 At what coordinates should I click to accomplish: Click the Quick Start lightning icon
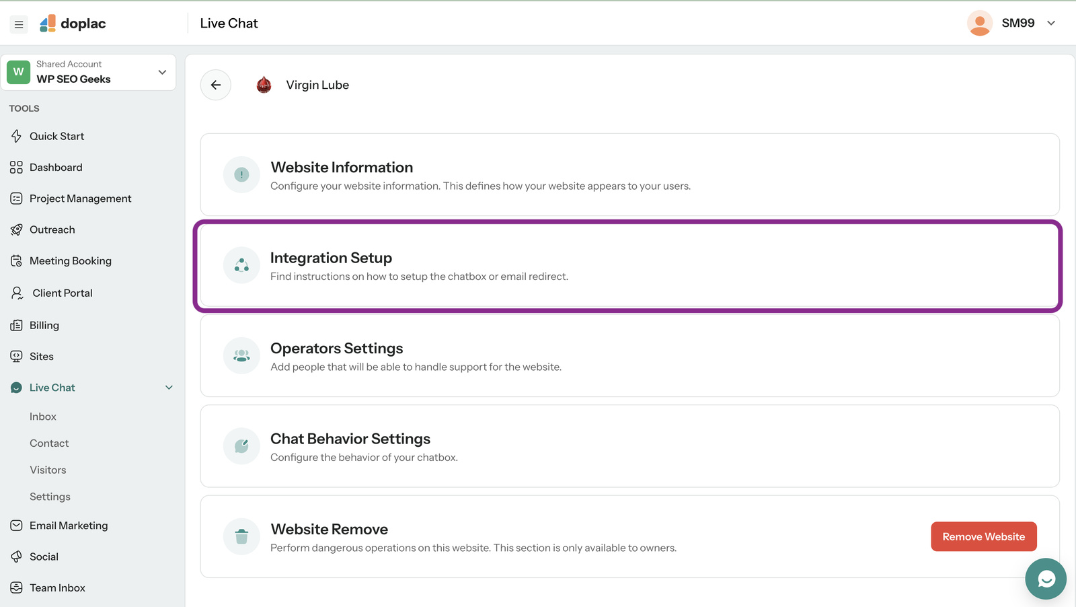(x=16, y=136)
